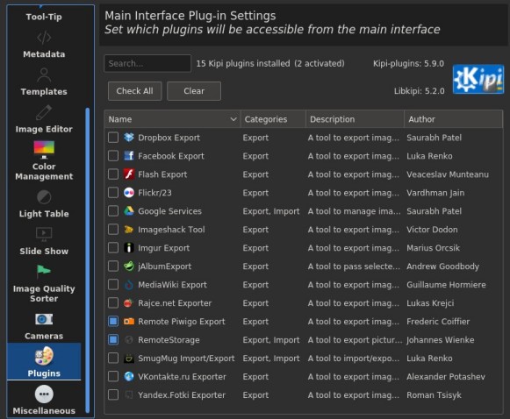This screenshot has width=510, height=419.
Task: Sort by the Description column header
Action: (x=355, y=119)
